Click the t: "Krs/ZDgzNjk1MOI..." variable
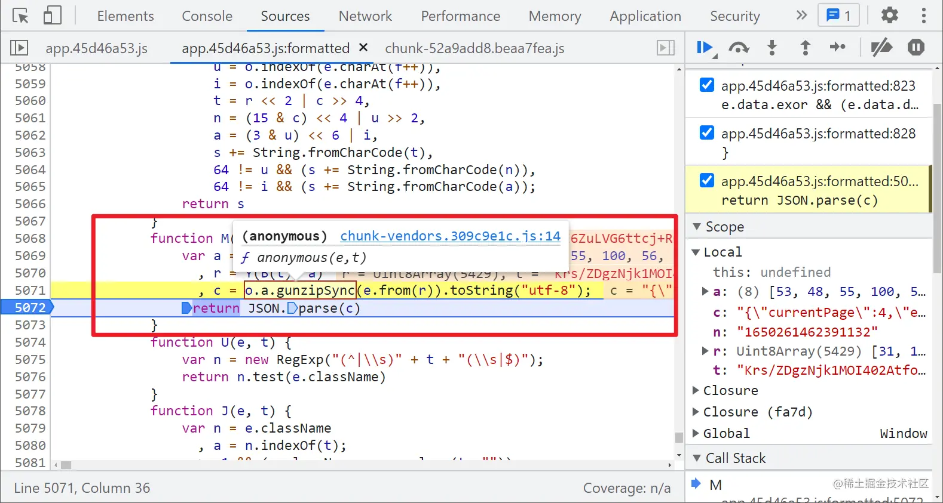The width and height of the screenshot is (943, 503). (819, 370)
